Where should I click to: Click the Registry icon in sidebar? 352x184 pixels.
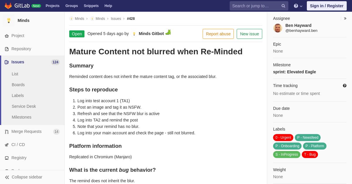pyautogui.click(x=7, y=158)
